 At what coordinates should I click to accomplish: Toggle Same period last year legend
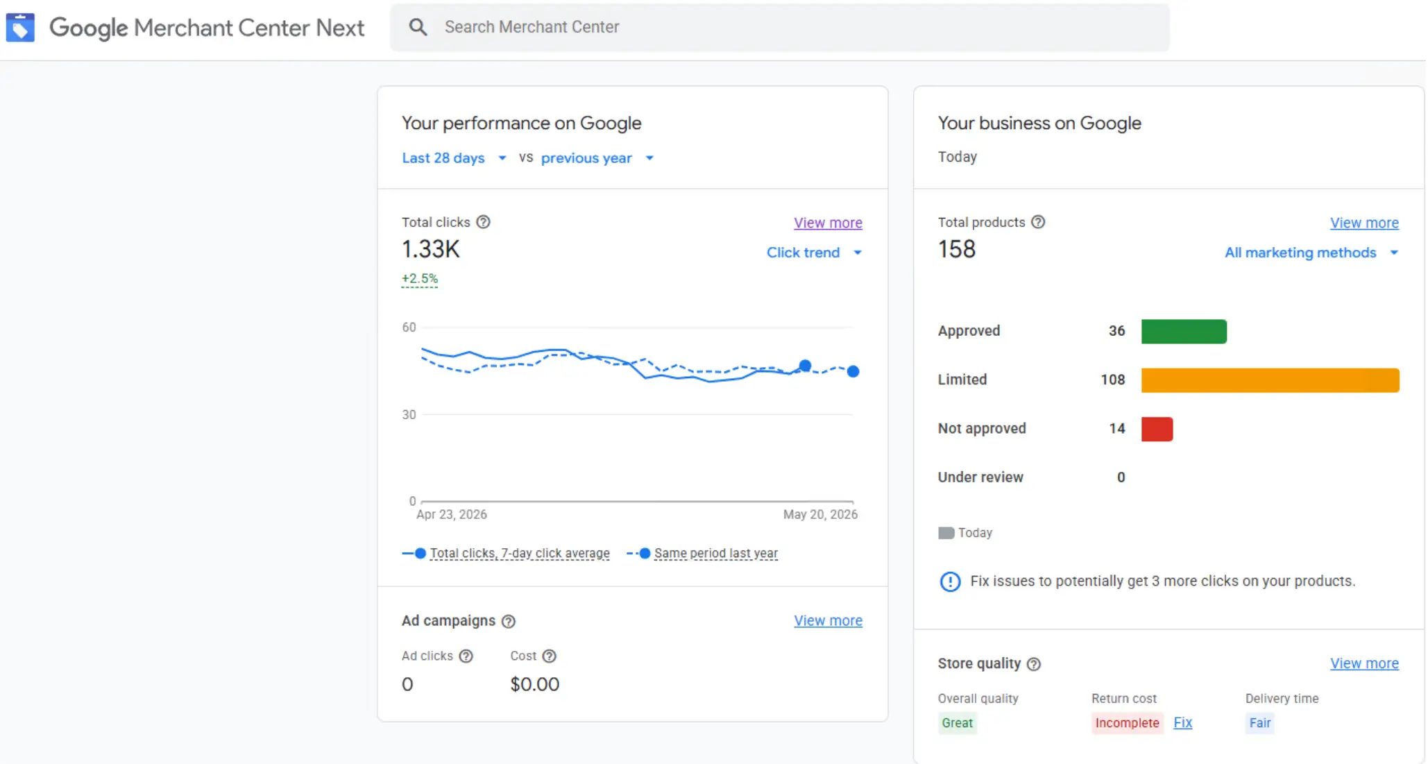coord(702,553)
